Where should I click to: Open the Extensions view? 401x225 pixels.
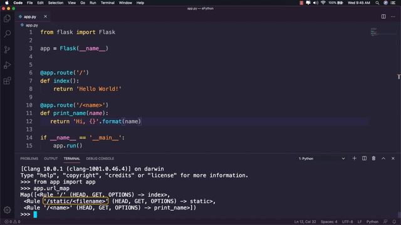point(7,81)
